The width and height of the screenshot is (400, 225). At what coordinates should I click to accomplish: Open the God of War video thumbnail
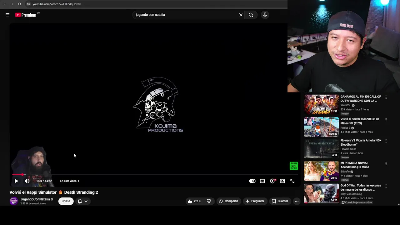[x=321, y=193]
